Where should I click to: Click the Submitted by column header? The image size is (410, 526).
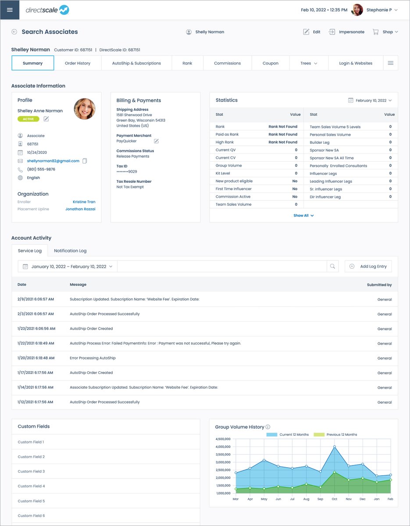379,284
